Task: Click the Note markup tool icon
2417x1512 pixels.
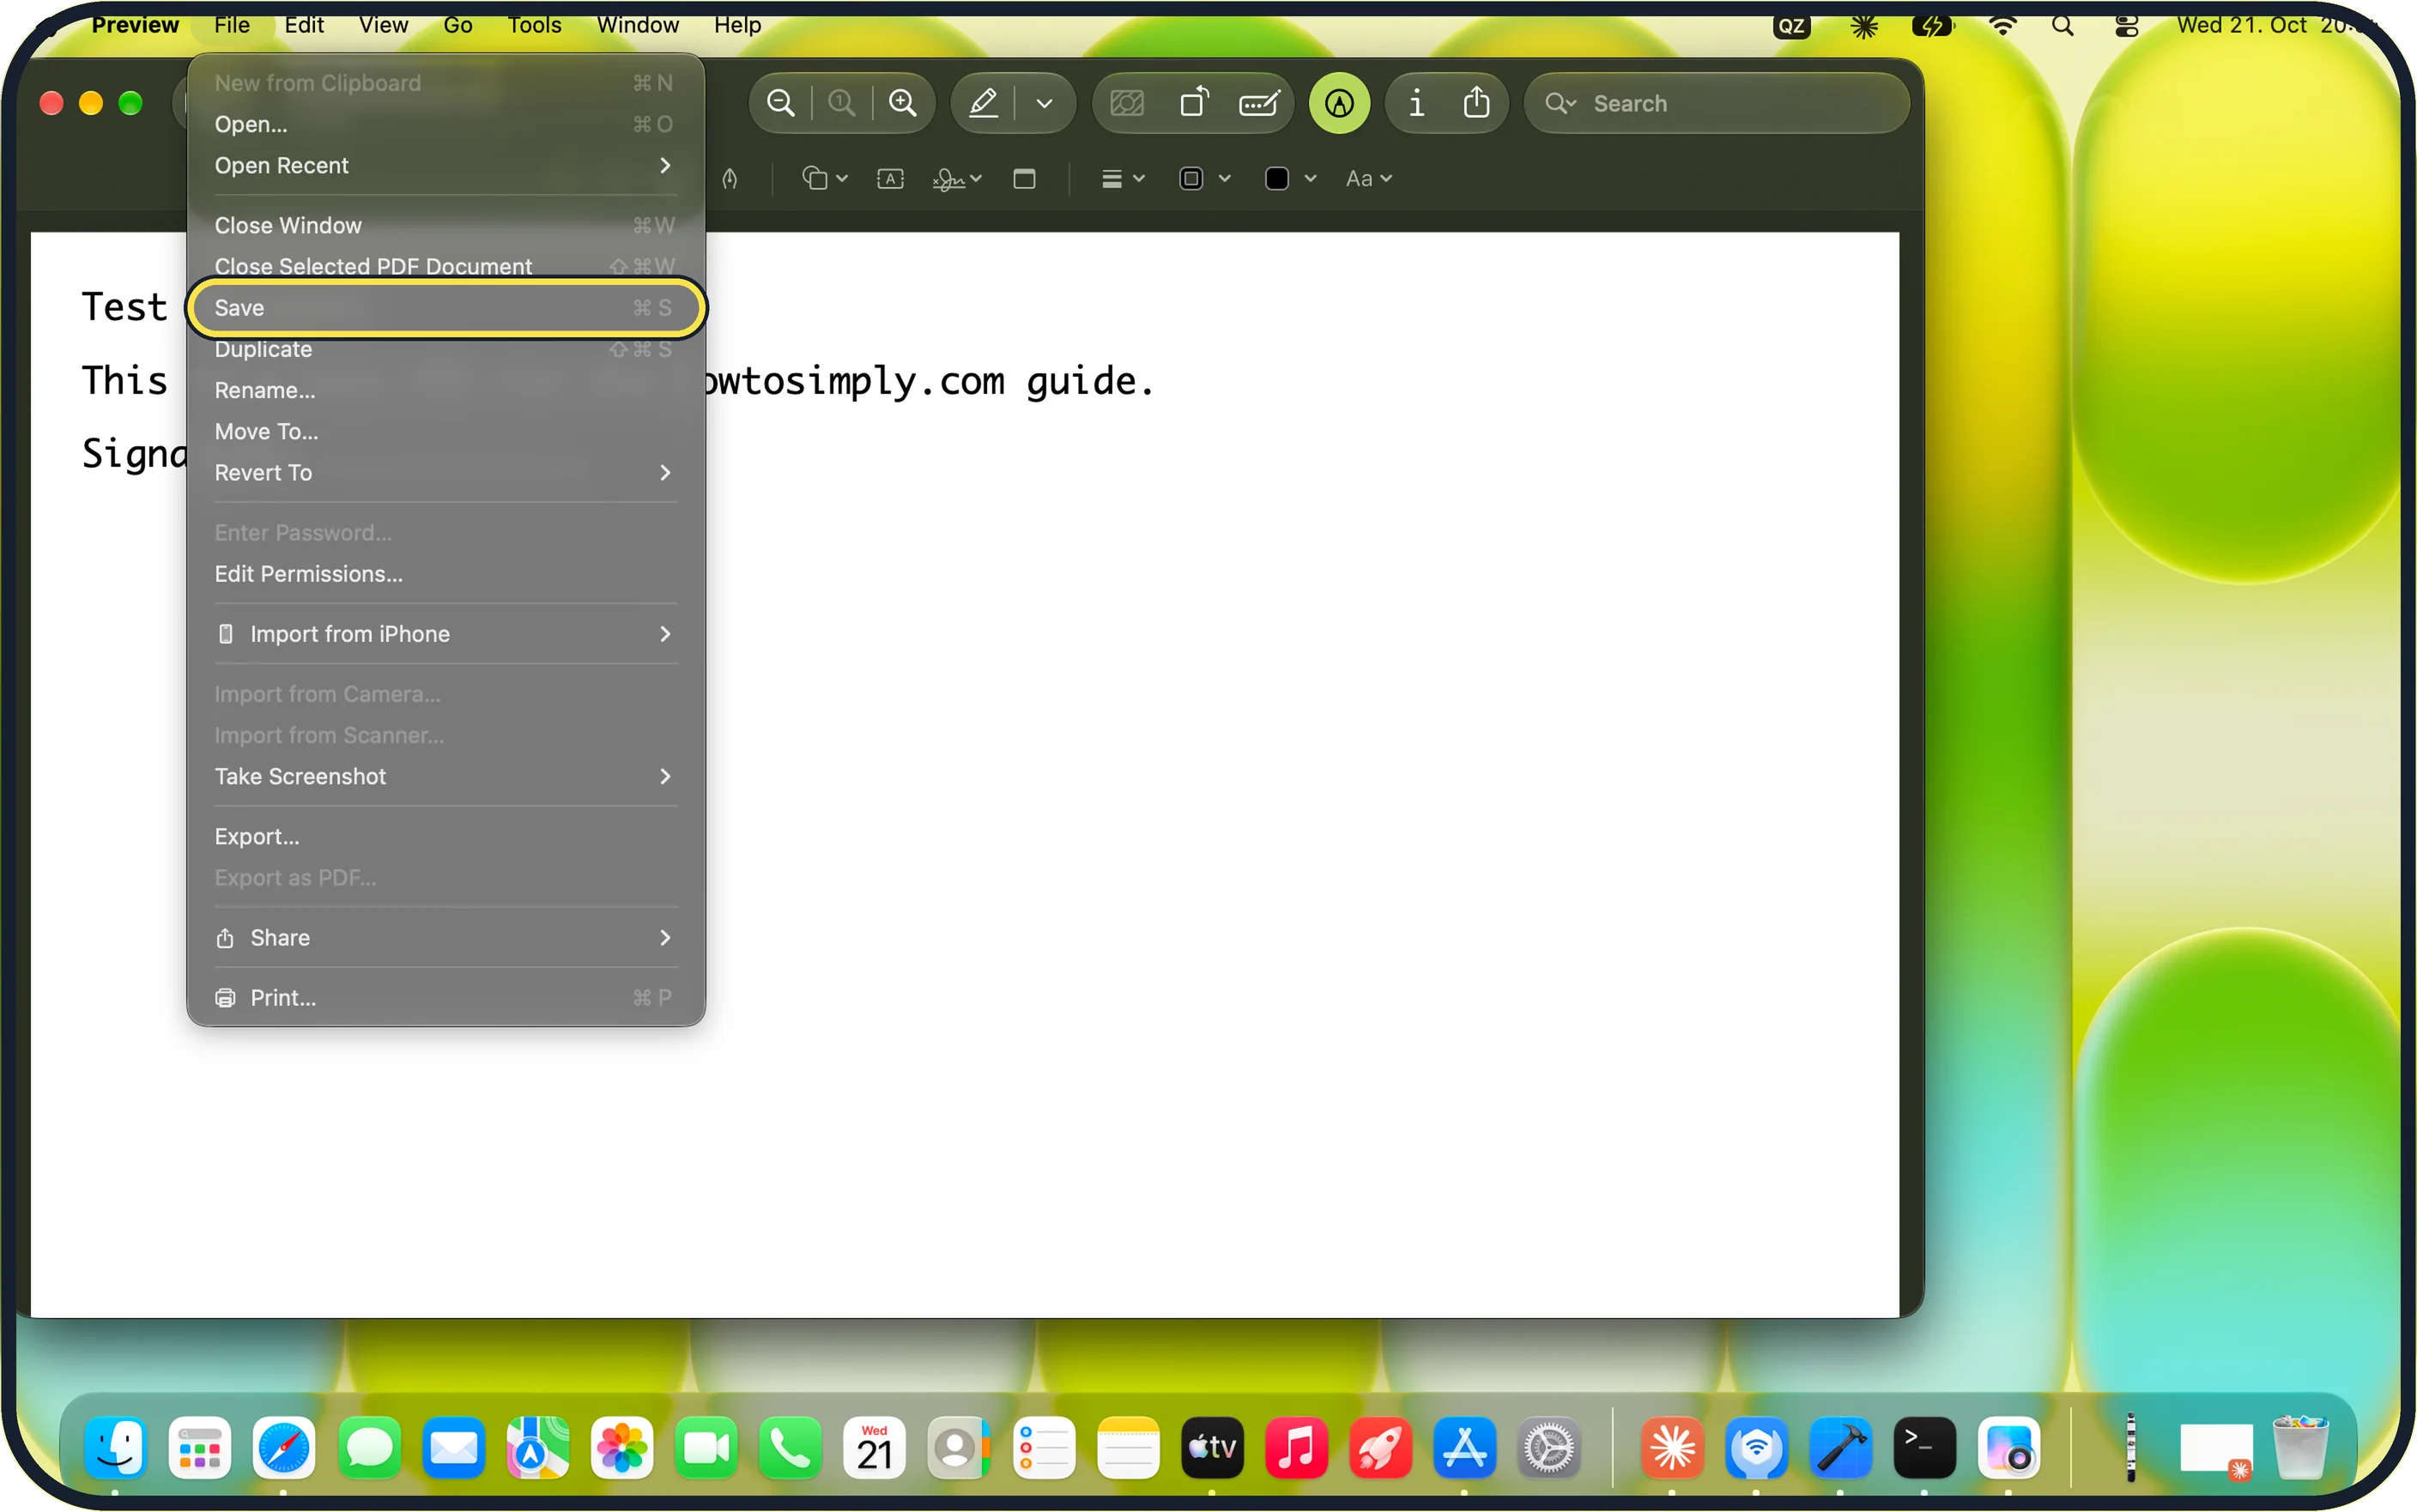Action: click(1024, 179)
